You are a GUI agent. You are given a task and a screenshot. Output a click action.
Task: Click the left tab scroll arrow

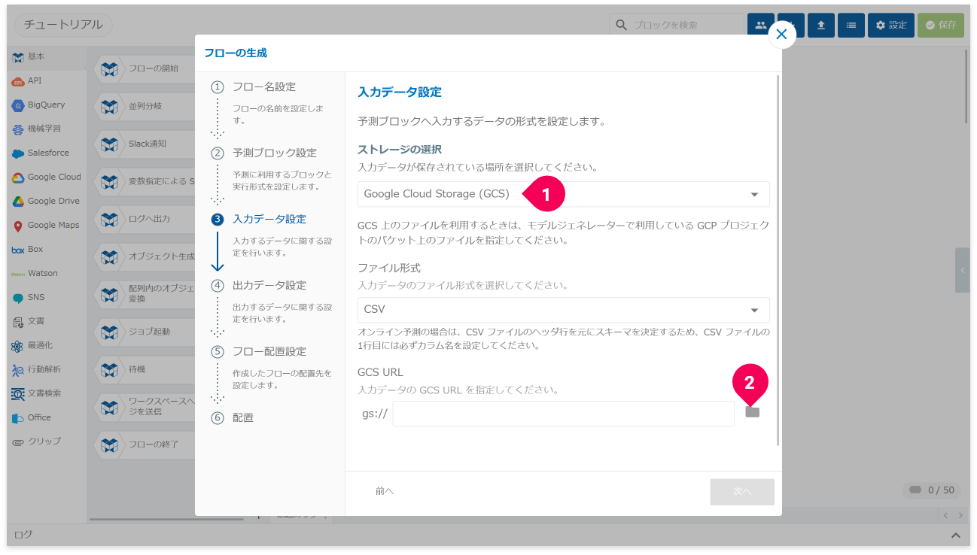point(946,515)
